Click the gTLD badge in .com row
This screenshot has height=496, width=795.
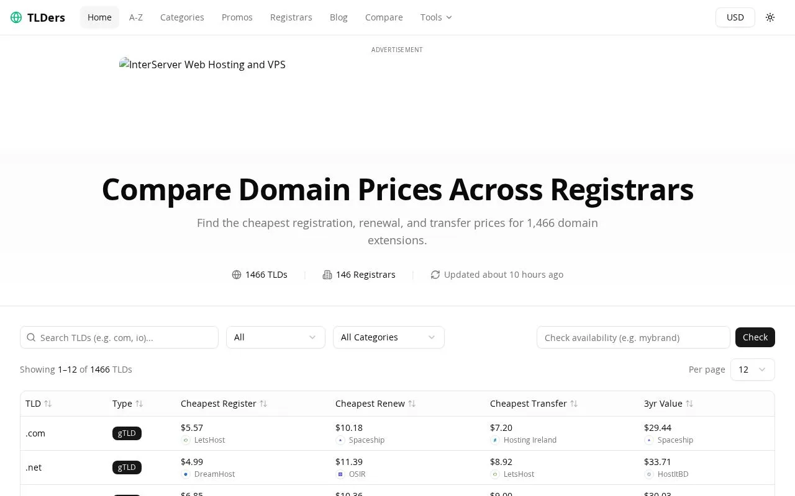coord(127,433)
